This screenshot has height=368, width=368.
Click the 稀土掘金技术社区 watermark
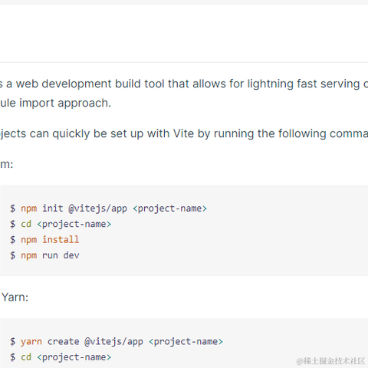pos(330,361)
